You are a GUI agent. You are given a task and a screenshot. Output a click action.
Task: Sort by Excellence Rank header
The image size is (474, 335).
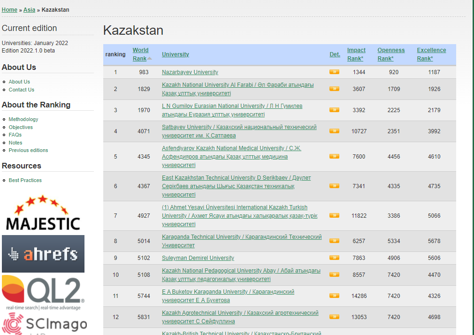tap(431, 54)
